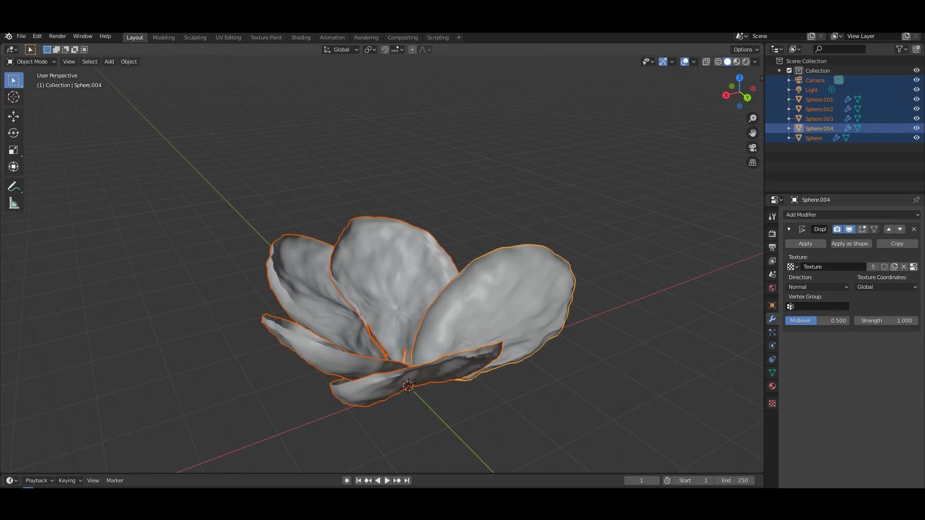Toggle the Collection checkbox in the outliner

789,70
